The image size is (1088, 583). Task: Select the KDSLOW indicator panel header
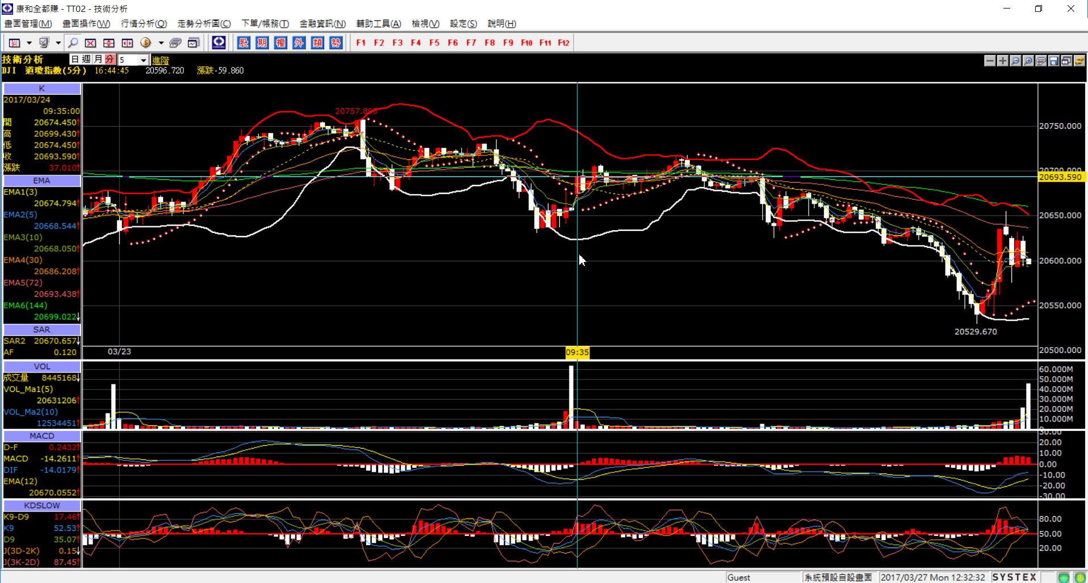[41, 505]
